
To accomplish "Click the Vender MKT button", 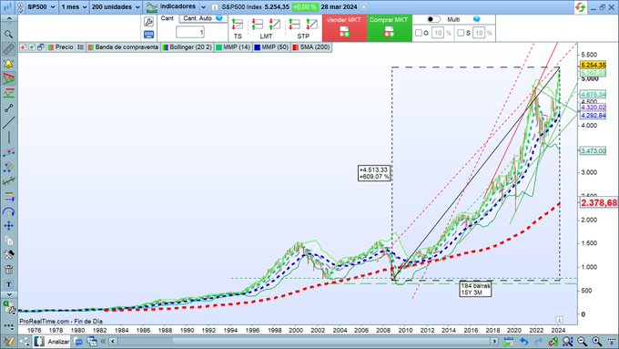I will coord(345,28).
